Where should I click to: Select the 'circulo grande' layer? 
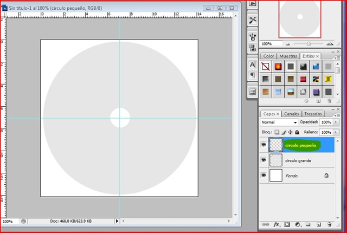pyautogui.click(x=298, y=160)
